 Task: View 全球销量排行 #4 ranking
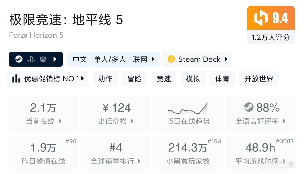116,154
